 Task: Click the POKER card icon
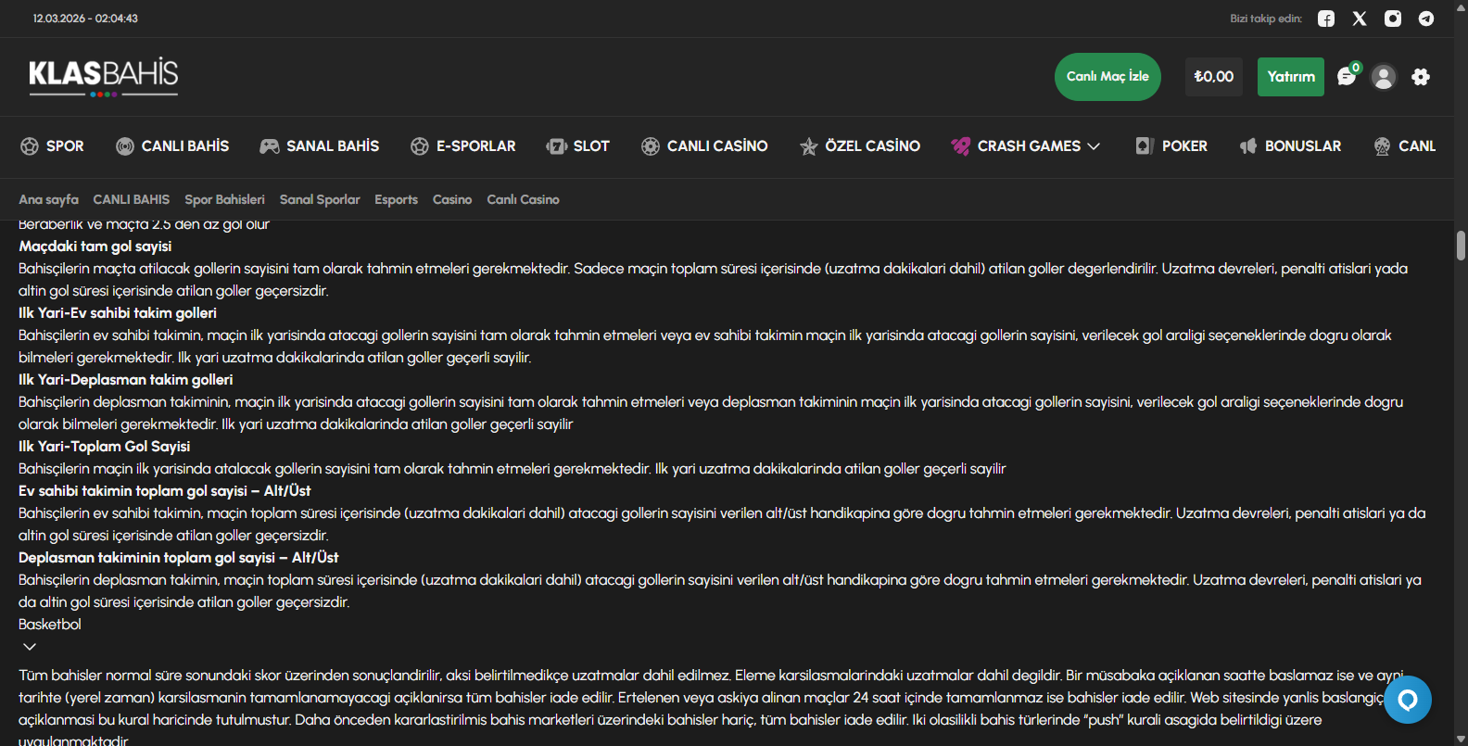tap(1145, 146)
